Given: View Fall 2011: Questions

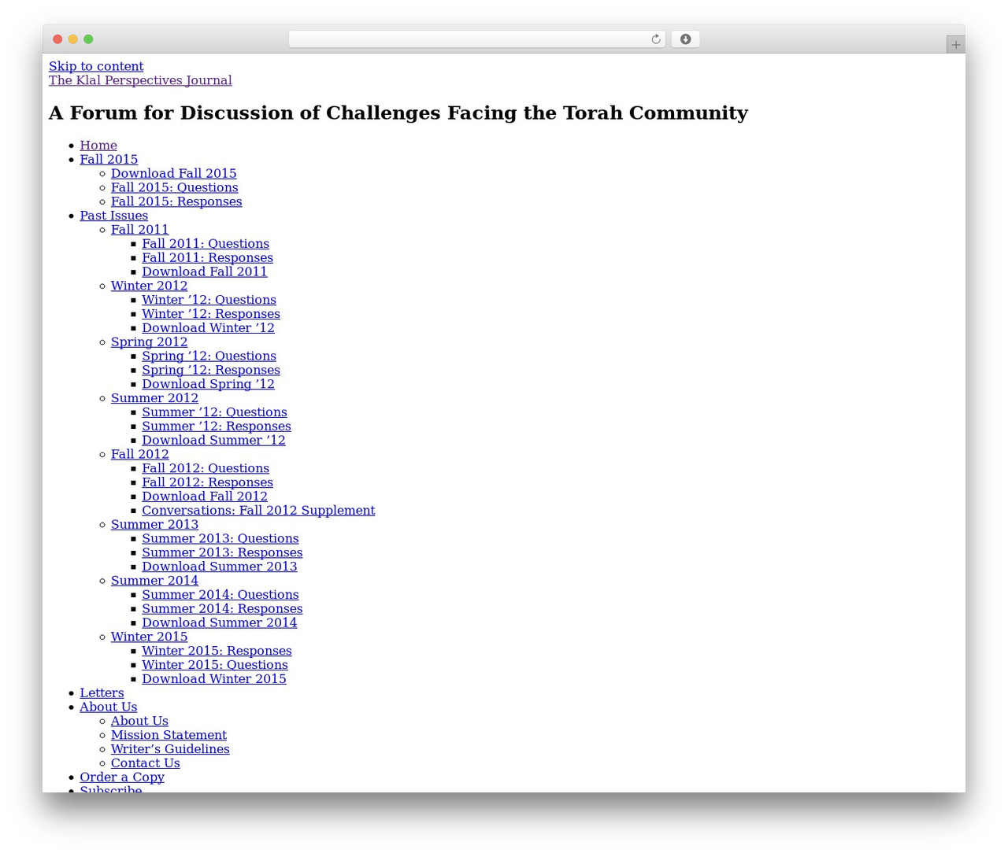Looking at the screenshot, I should coord(206,244).
